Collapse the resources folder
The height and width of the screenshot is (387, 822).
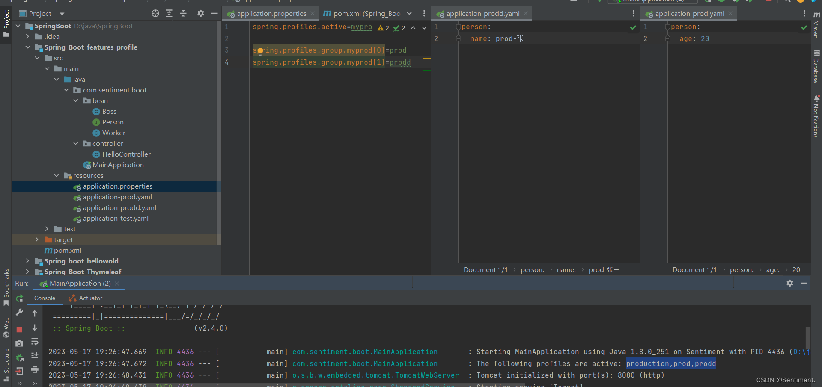[x=57, y=176]
